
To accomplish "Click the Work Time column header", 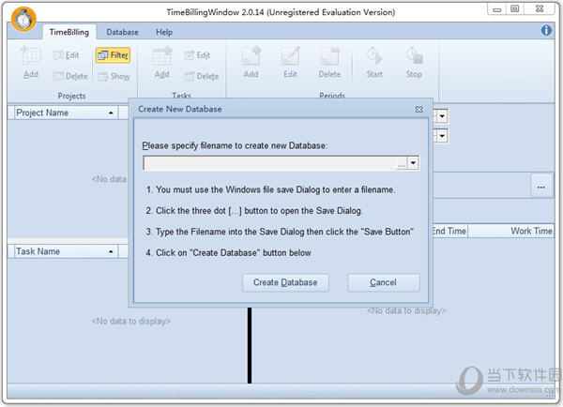I will click(x=510, y=231).
